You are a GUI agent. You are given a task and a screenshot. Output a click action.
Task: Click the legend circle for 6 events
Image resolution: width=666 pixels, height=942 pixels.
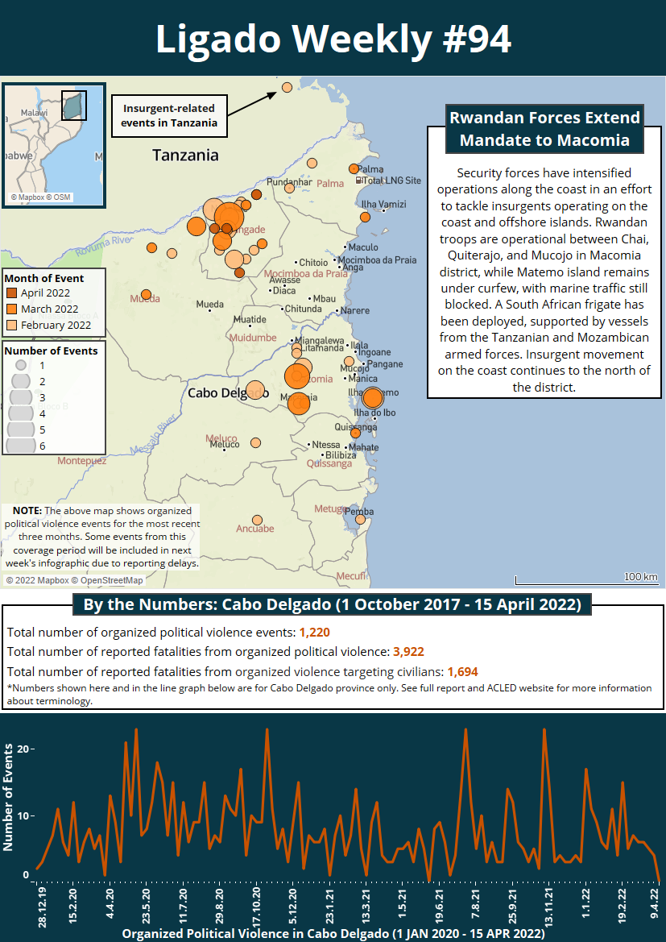(x=20, y=445)
